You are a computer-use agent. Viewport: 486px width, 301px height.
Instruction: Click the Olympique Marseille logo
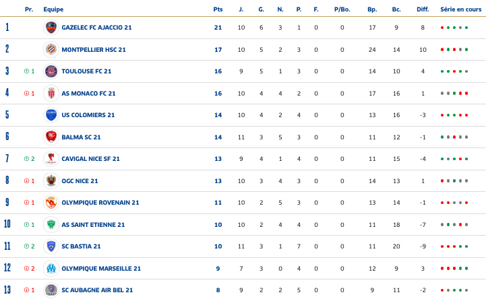click(51, 268)
